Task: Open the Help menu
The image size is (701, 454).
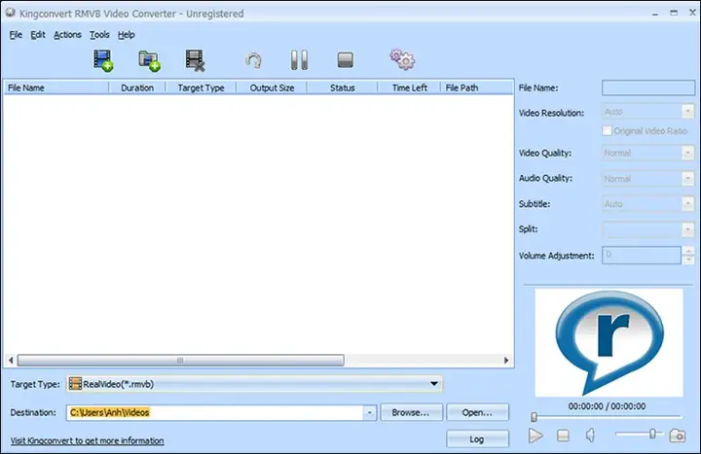Action: click(126, 35)
